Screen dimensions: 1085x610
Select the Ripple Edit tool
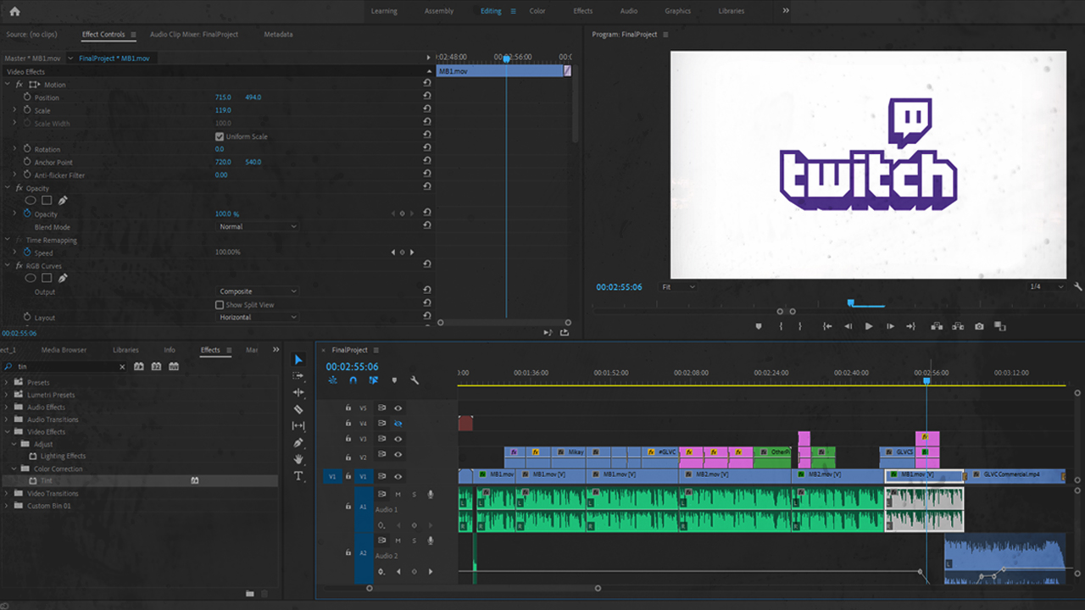click(x=298, y=392)
